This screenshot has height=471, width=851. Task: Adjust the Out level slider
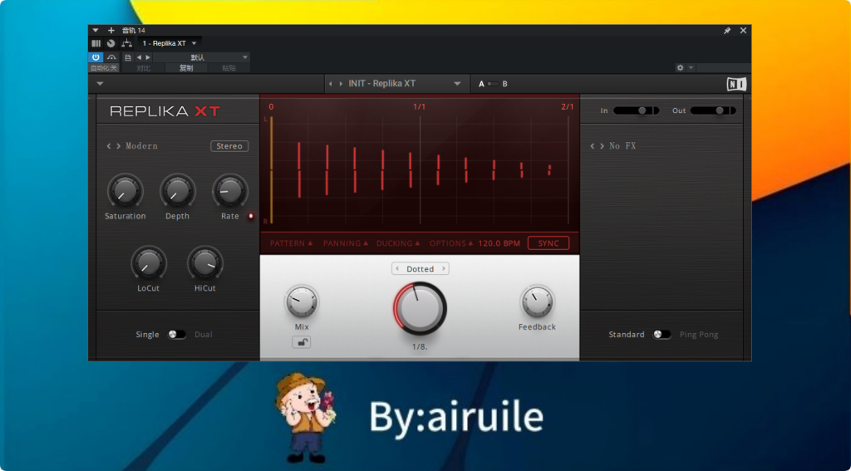tap(713, 110)
